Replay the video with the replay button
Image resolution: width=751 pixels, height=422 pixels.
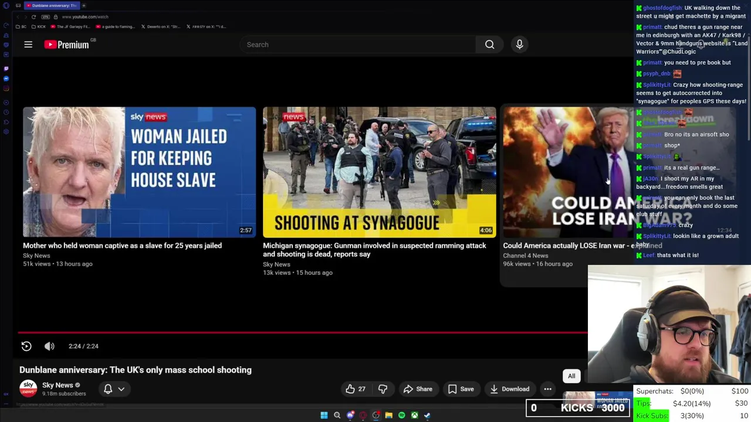pos(26,346)
